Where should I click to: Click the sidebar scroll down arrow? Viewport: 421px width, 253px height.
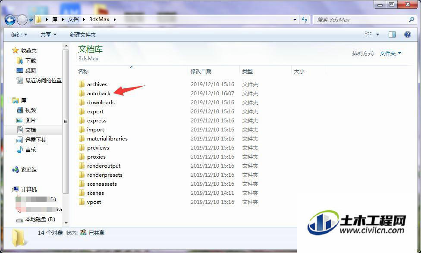(66, 223)
